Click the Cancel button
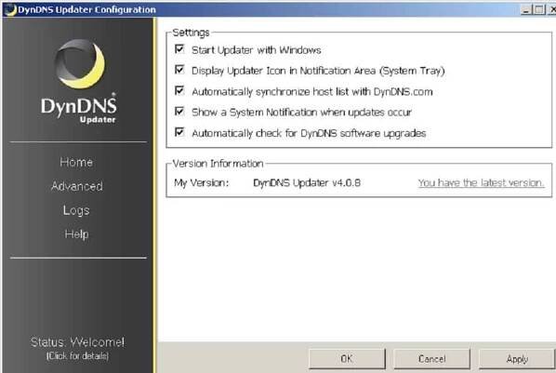Image resolution: width=556 pixels, height=373 pixels. [x=432, y=359]
